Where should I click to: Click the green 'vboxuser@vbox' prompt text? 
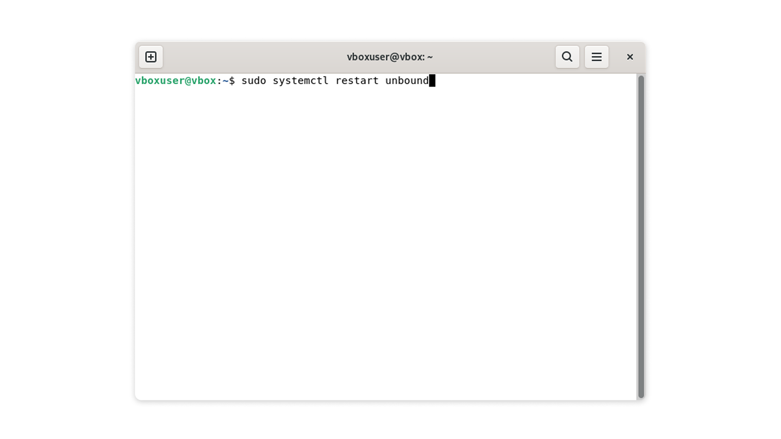(x=175, y=80)
